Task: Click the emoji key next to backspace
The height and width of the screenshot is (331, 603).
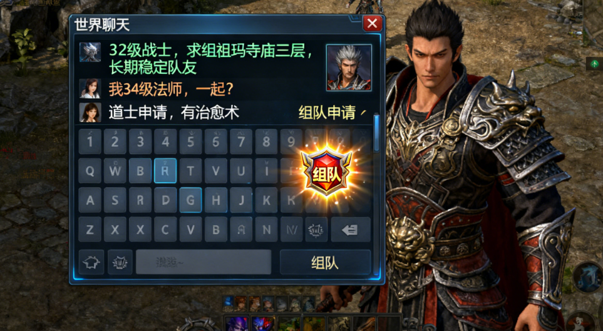Action: click(x=316, y=230)
